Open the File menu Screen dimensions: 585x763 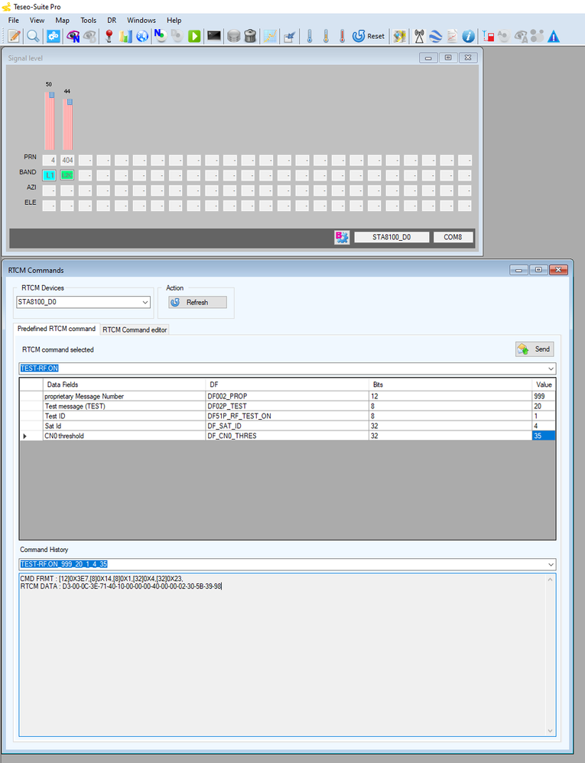tap(14, 21)
